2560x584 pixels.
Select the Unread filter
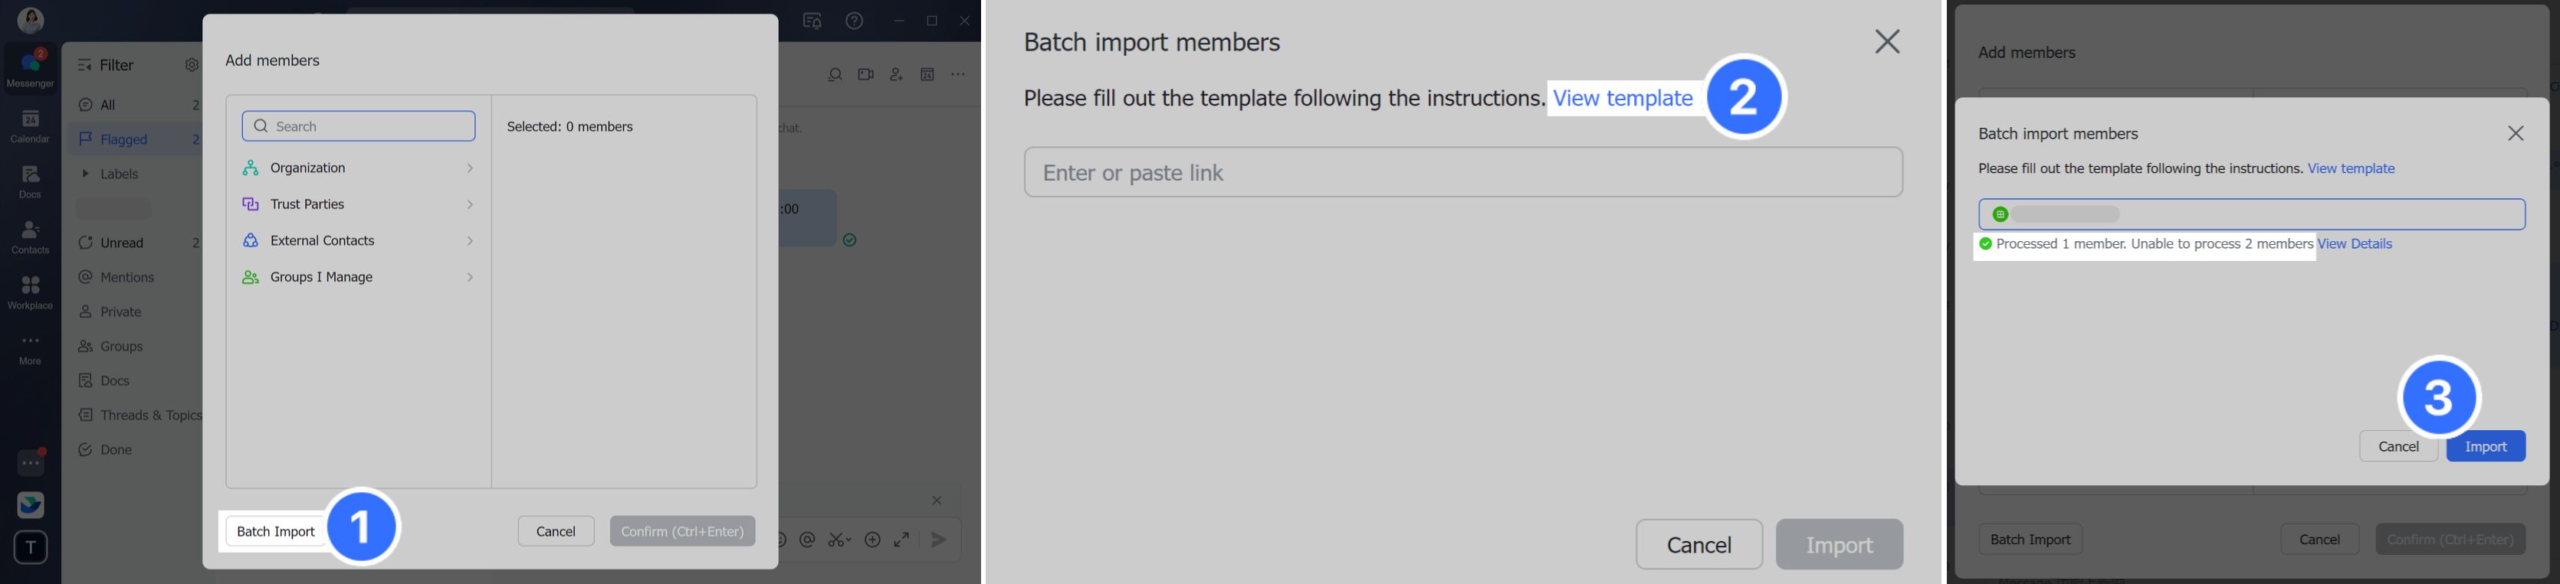pyautogui.click(x=122, y=243)
